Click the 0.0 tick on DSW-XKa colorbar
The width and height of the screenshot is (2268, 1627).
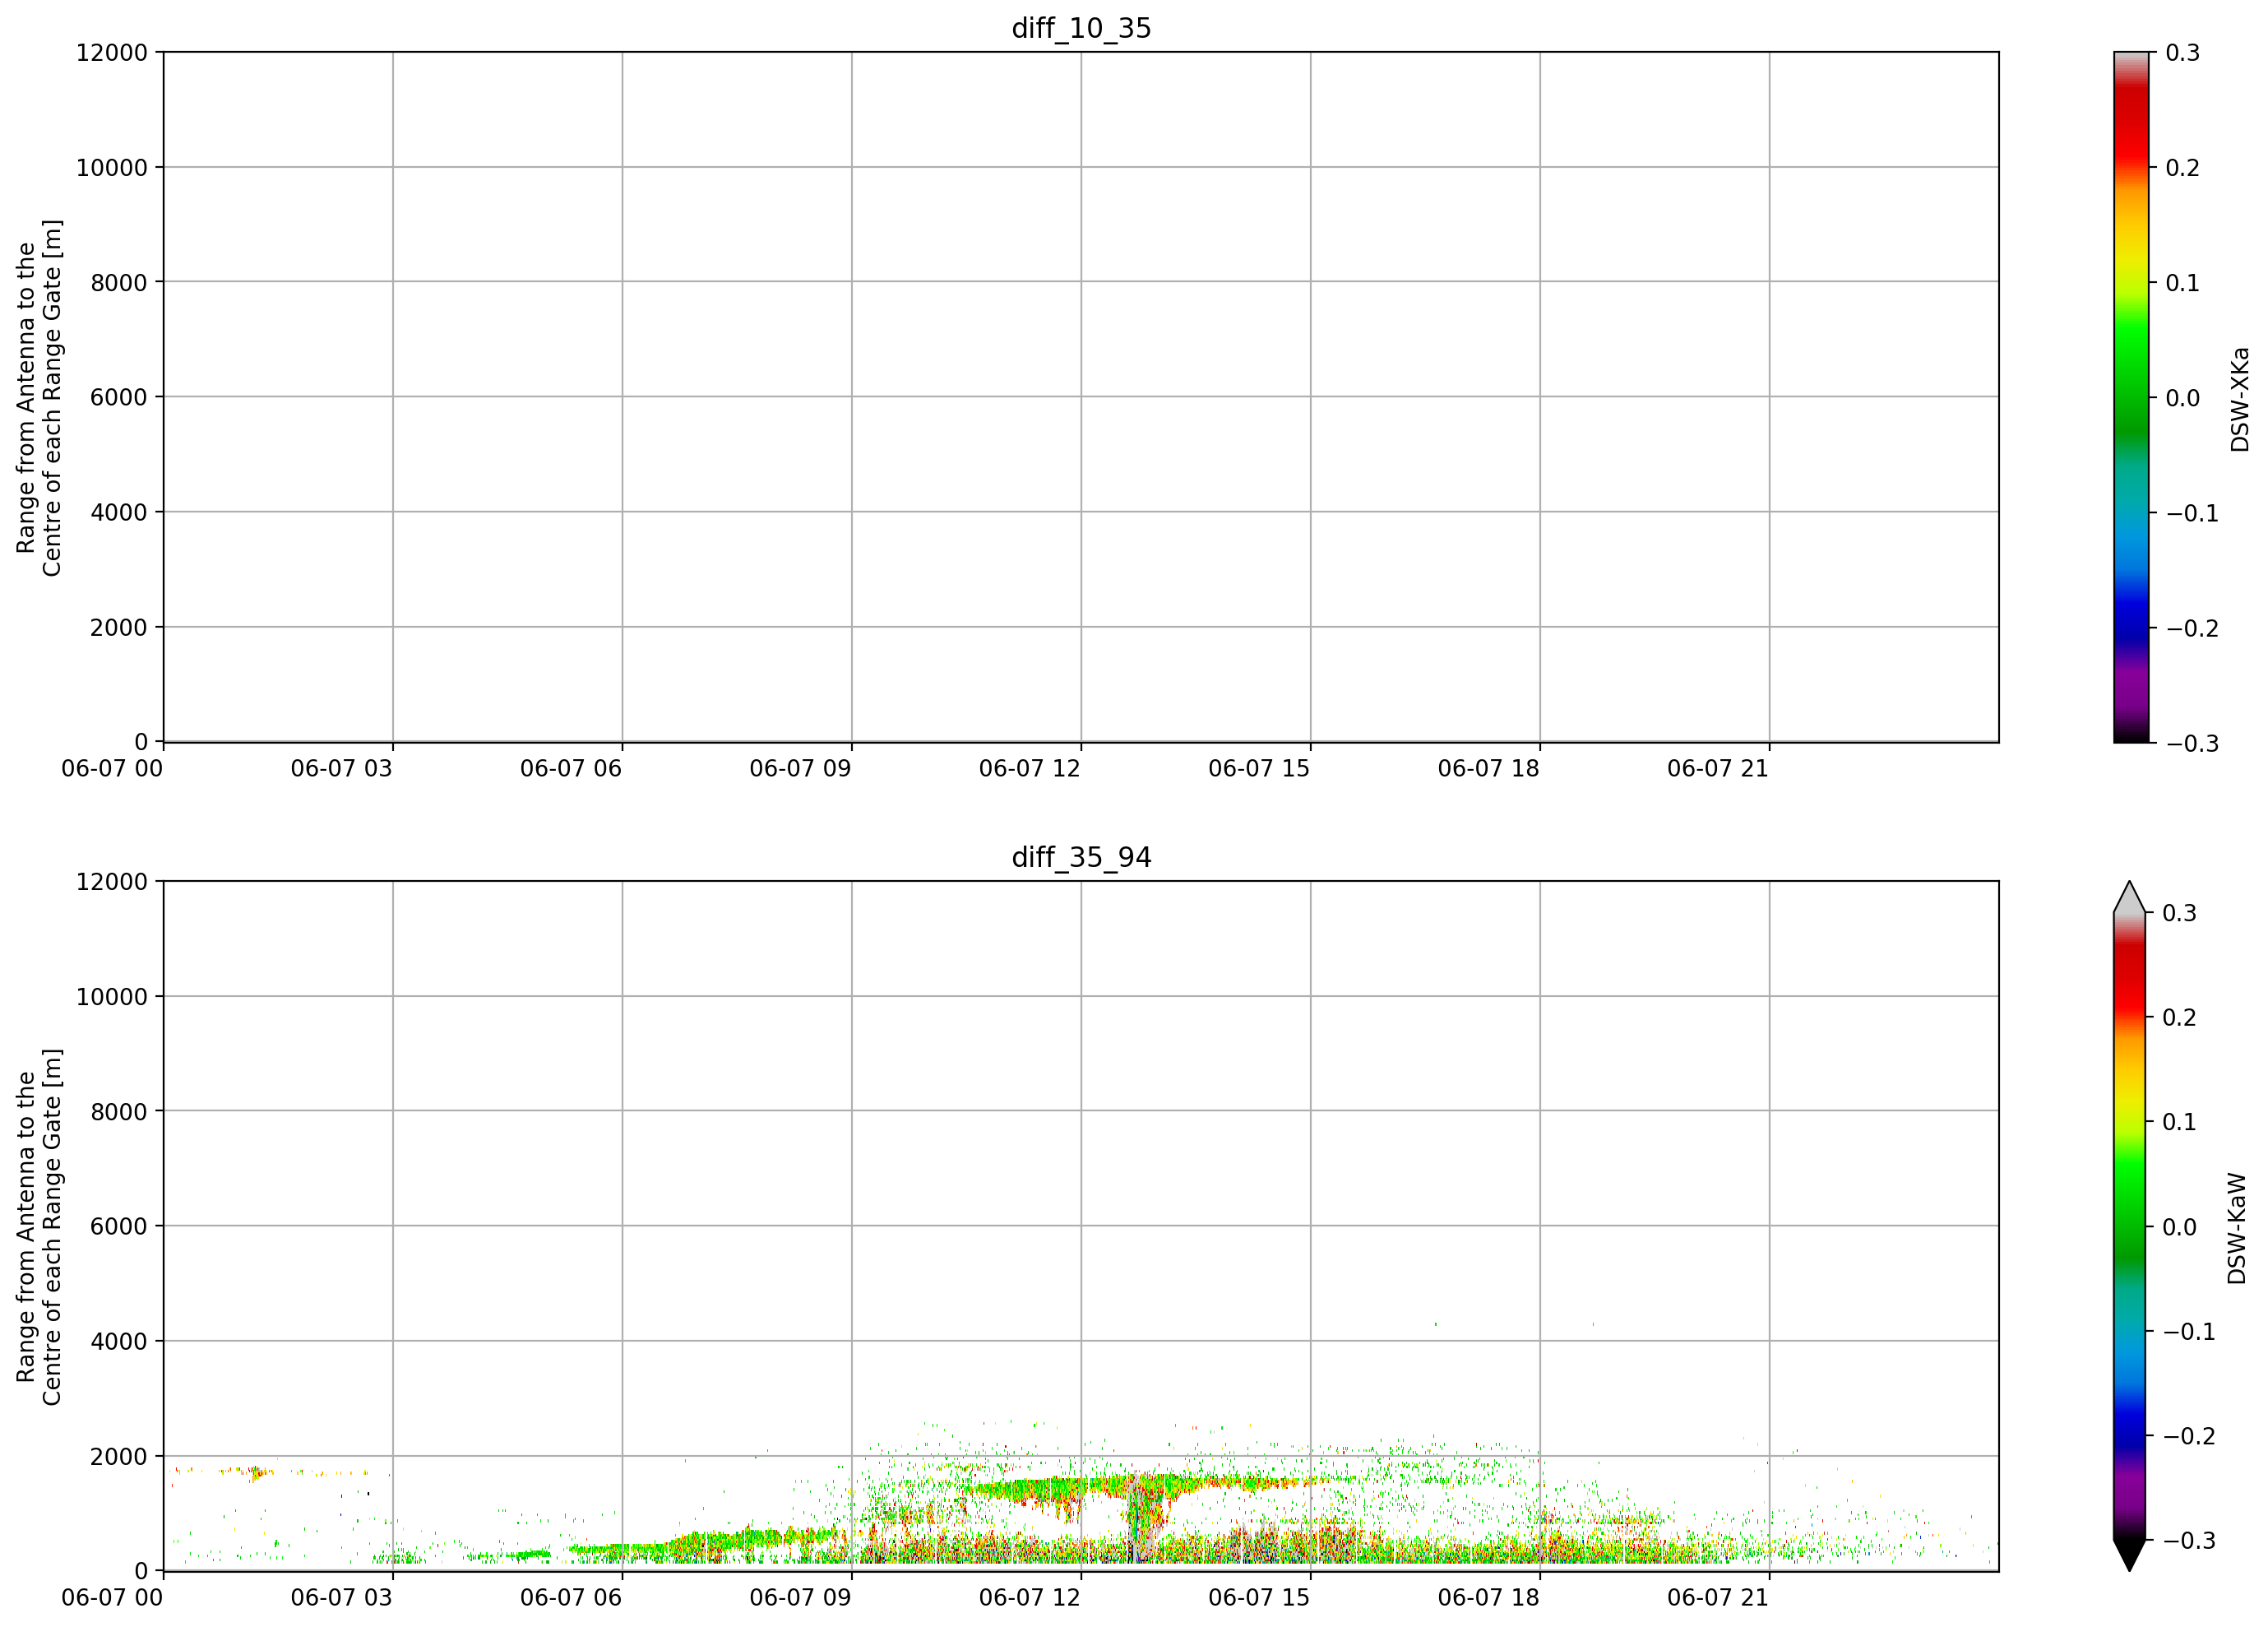[2183, 398]
